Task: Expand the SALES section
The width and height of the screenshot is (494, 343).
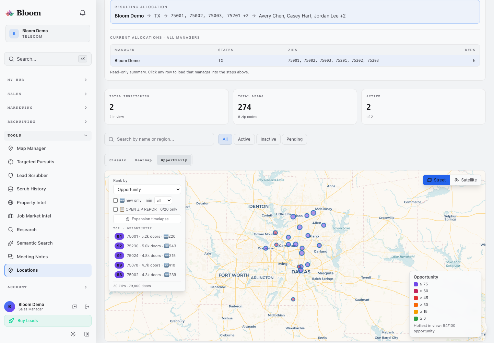Action: 48,94
